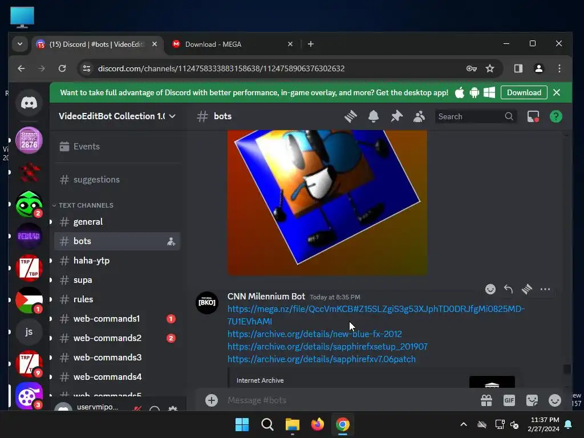Viewport: 584px width, 438px height.
Task: Open notification settings bell in header
Action: (x=373, y=116)
